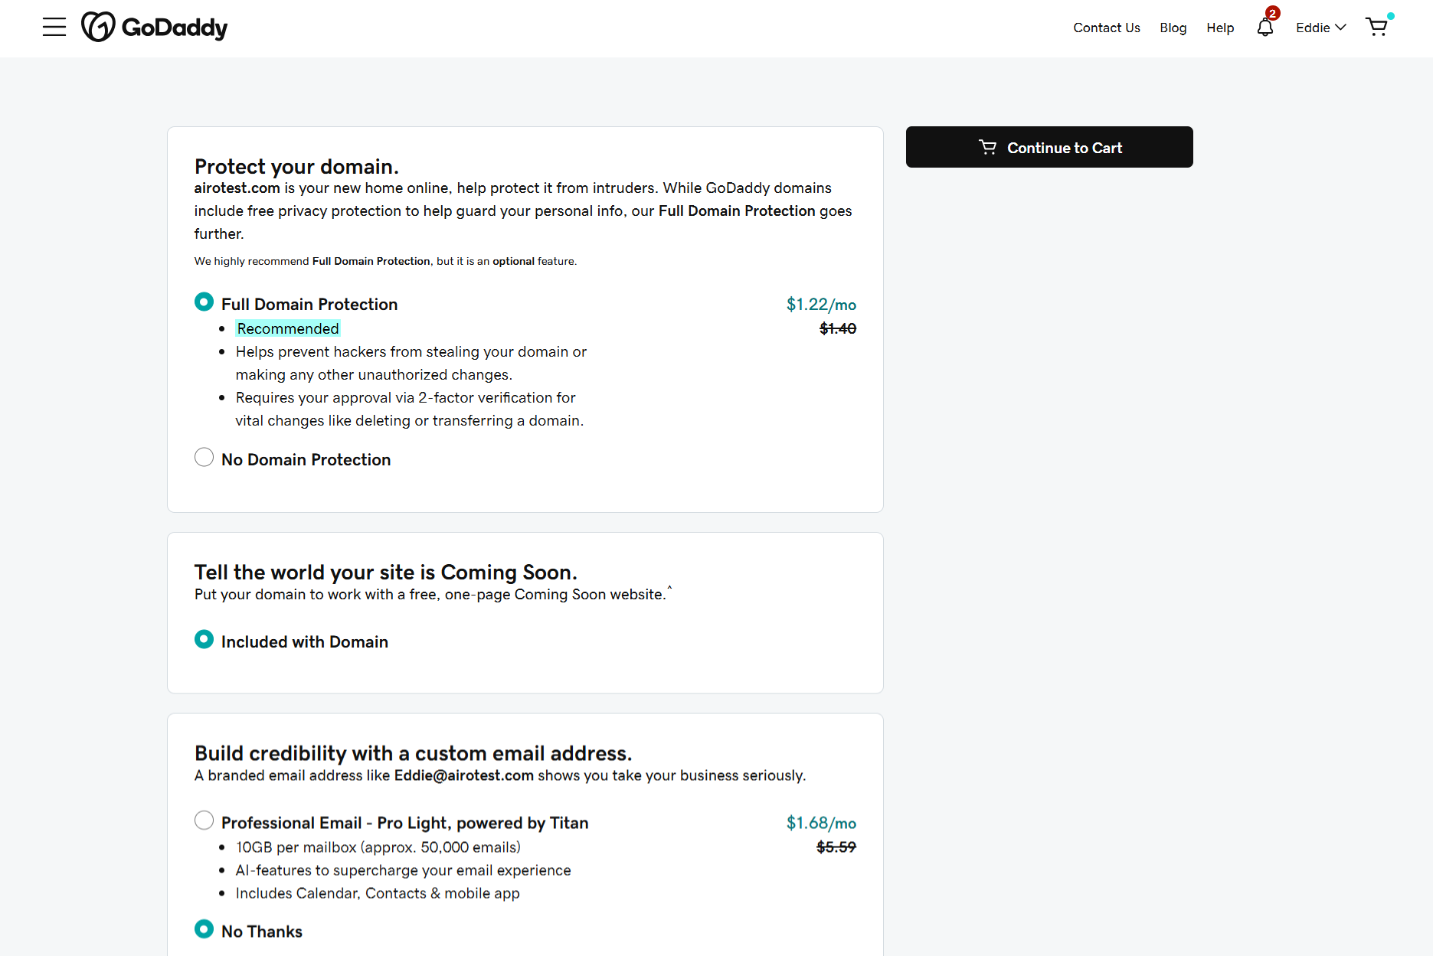Viewport: 1433px width, 956px height.
Task: Select Full Domain Protection option
Action: coord(204,302)
